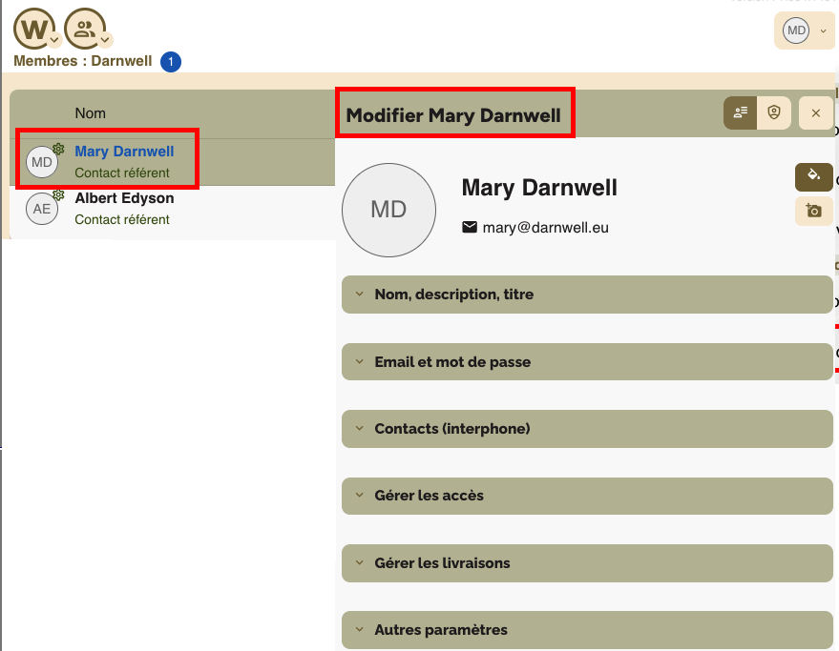
Task: Expand the Contacts (interphone) section
Action: (586, 429)
